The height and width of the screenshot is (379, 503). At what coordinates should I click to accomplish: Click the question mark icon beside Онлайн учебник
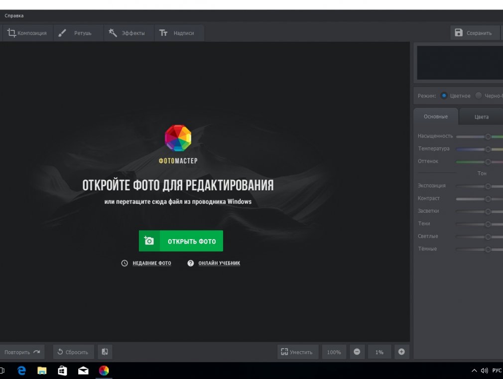click(x=191, y=263)
